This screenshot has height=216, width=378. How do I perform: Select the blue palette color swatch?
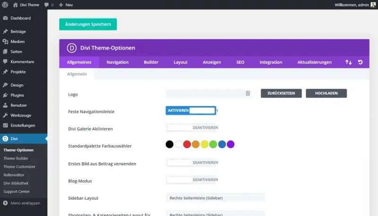222,144
